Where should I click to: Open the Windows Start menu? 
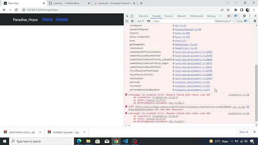pos(4,141)
